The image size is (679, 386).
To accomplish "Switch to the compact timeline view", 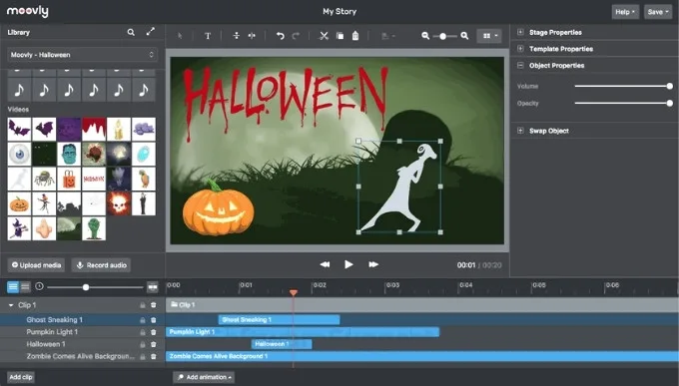I will click(x=25, y=286).
